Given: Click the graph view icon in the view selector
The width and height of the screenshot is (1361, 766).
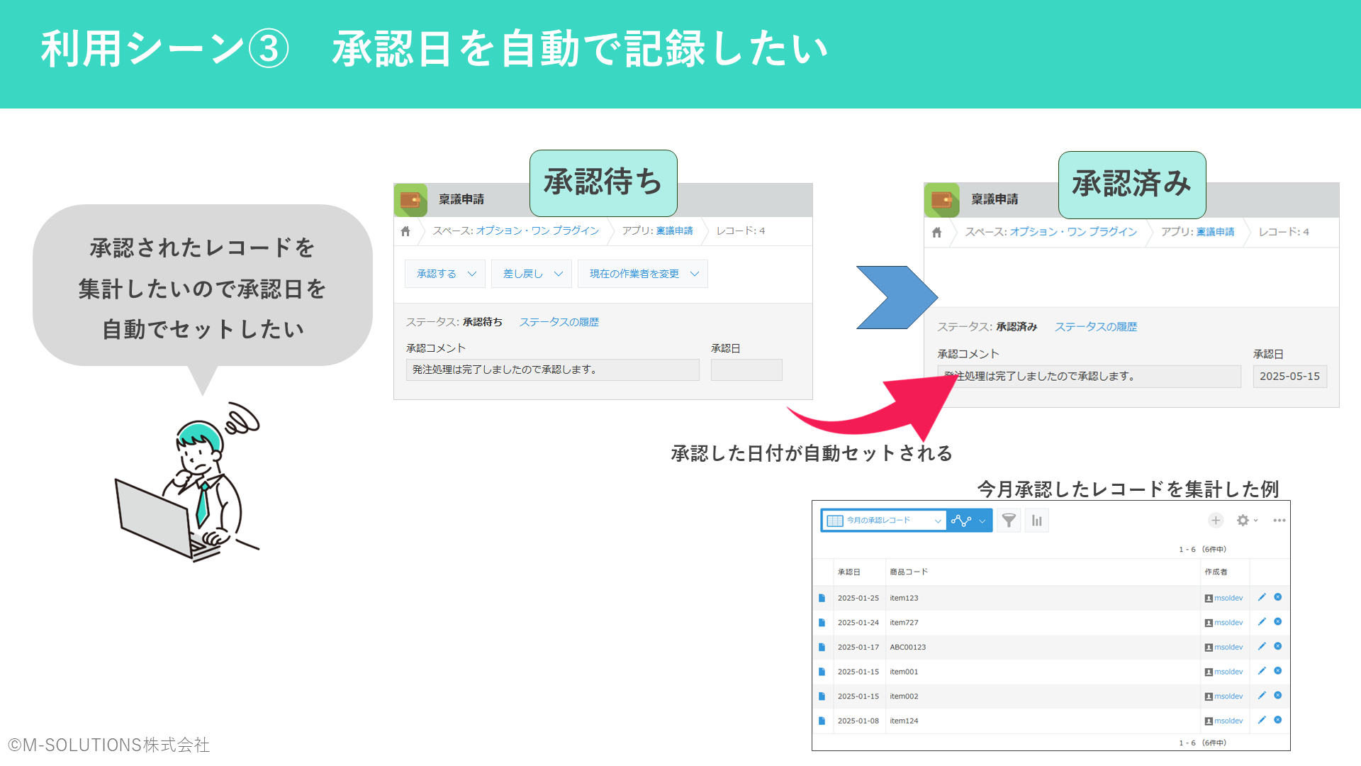Looking at the screenshot, I should click(x=961, y=521).
